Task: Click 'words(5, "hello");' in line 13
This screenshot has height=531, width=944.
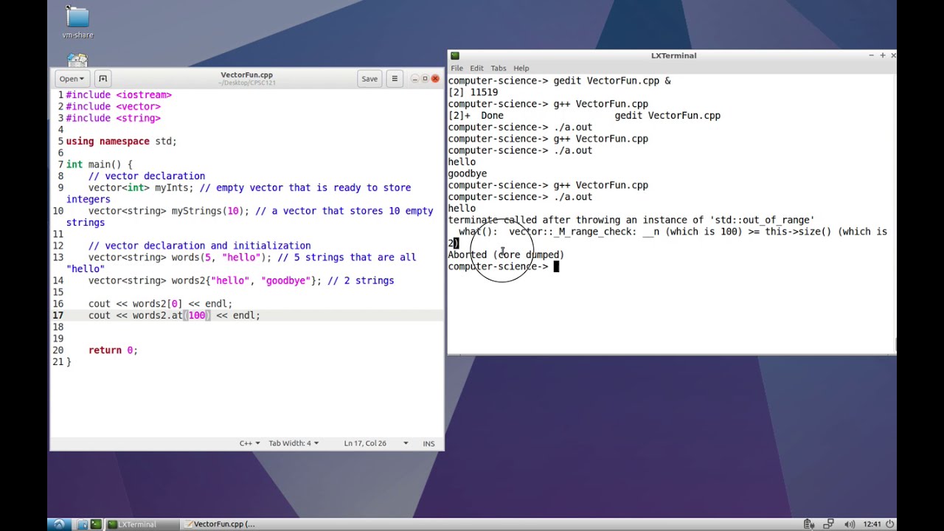Action: tap(221, 257)
